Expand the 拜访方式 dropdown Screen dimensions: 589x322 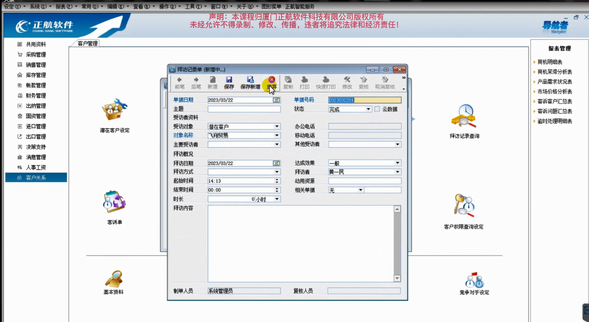pos(277,172)
